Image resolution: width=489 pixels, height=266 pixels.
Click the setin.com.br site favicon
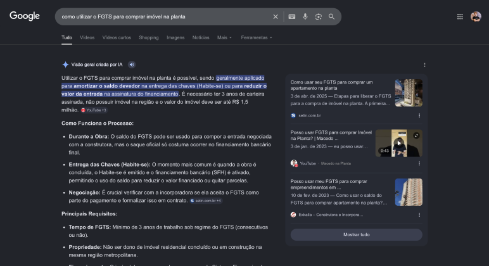pos(293,115)
